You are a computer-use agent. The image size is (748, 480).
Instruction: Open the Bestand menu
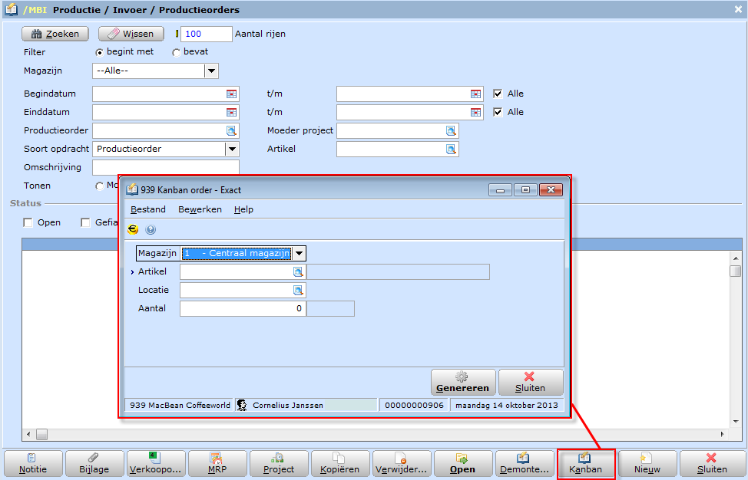[x=148, y=209]
